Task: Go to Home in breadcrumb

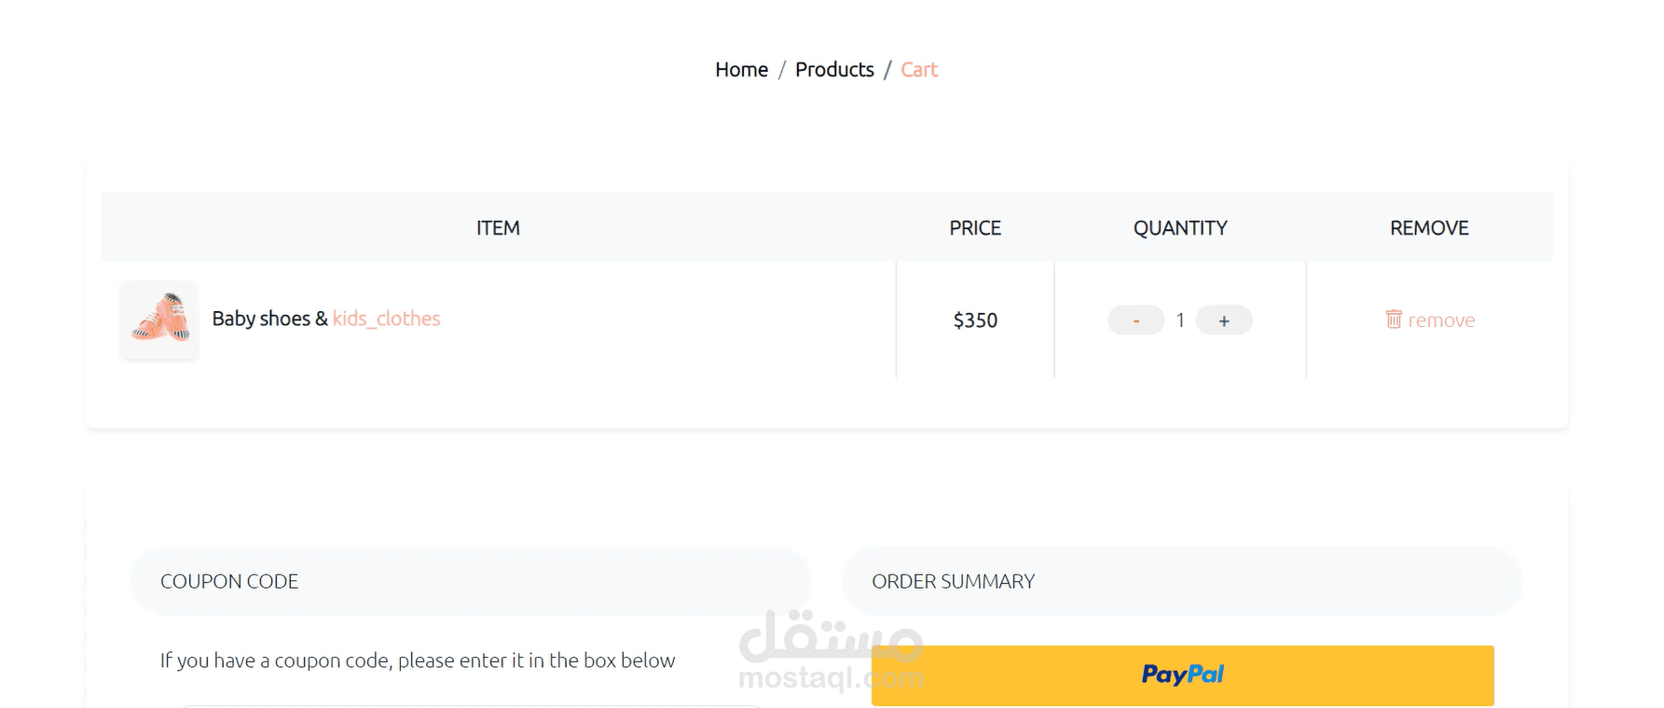Action: click(x=741, y=70)
